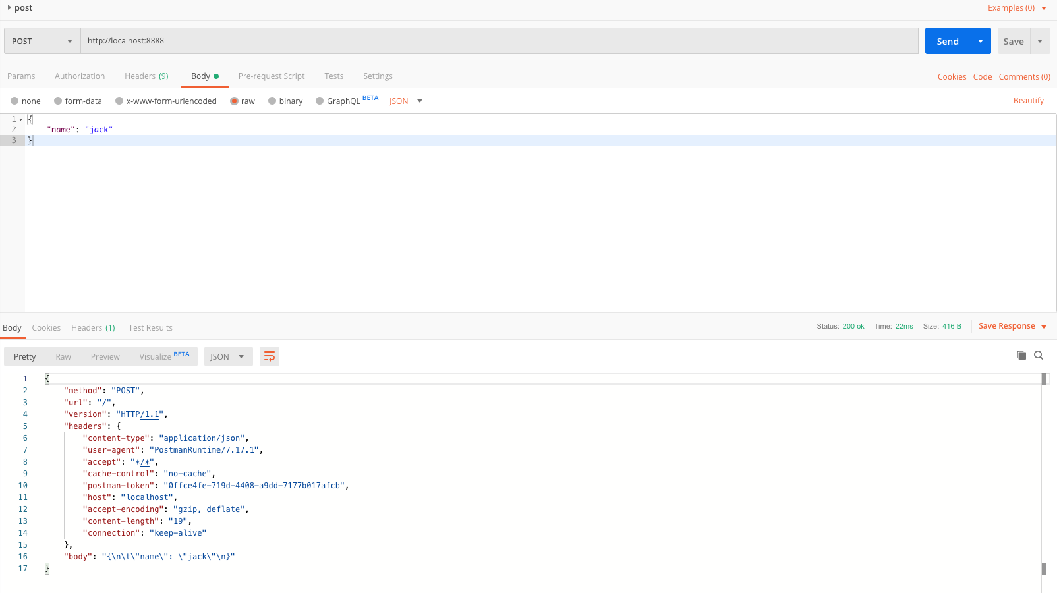Click the Status 200 ok indicator
1059x593 pixels.
[840, 326]
